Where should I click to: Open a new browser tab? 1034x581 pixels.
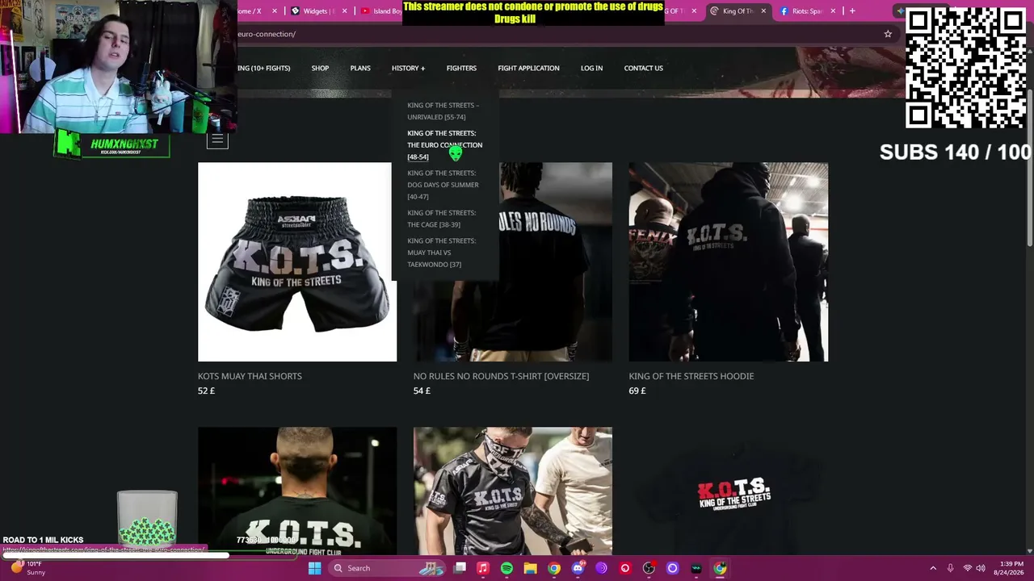[x=852, y=11]
